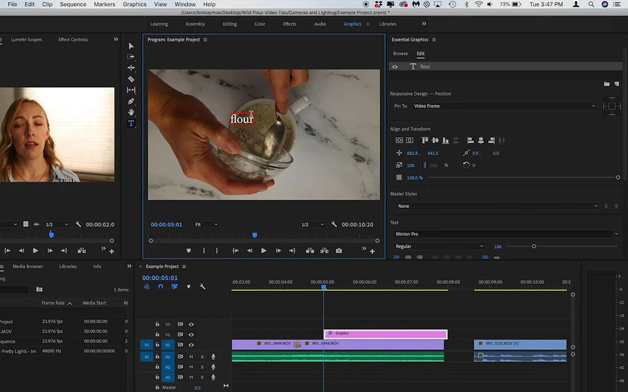Toggle snap magnet in timeline
628x392 pixels.
(x=160, y=286)
